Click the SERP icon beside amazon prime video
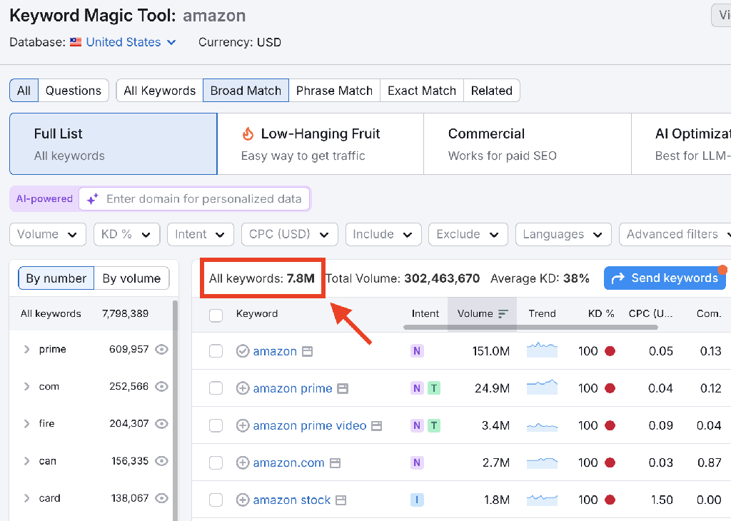Viewport: 731px width, 521px height. point(377,426)
